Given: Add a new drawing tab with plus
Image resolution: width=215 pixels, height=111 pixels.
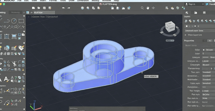Looking at the screenshot, I should pos(31,13).
